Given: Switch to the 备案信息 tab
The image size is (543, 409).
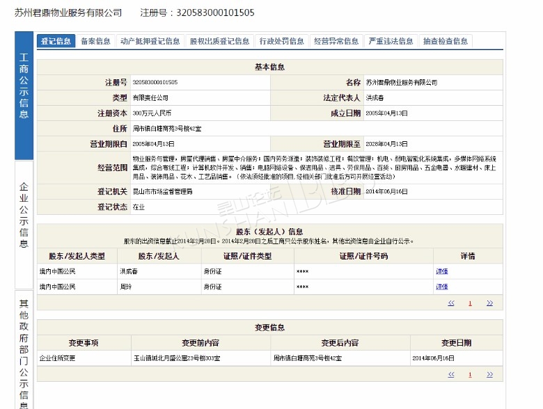Looking at the screenshot, I should click(x=95, y=41).
